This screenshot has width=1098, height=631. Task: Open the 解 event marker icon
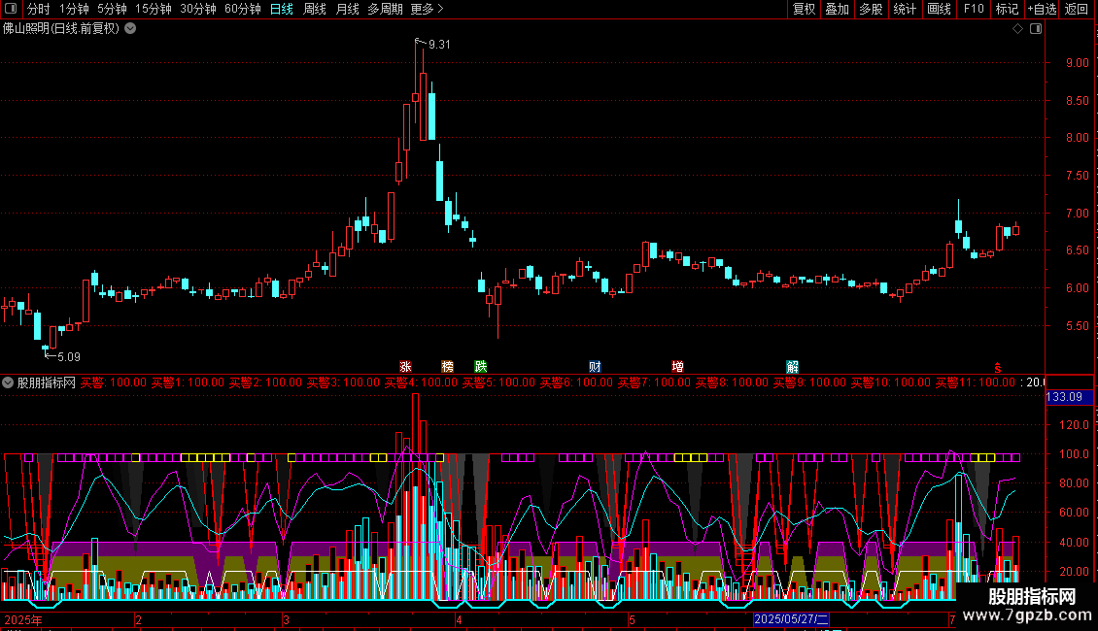click(792, 367)
